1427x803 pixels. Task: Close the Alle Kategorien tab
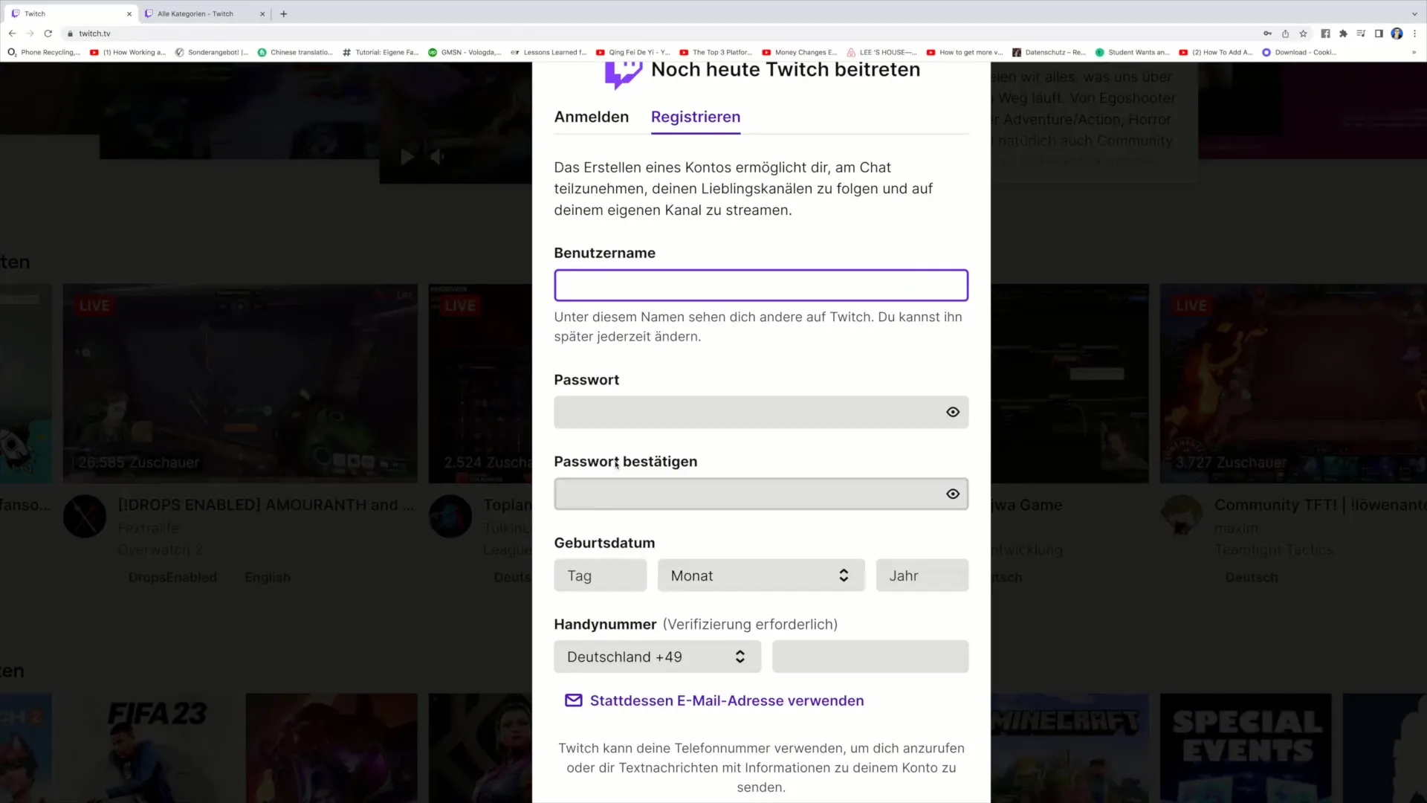pos(262,13)
